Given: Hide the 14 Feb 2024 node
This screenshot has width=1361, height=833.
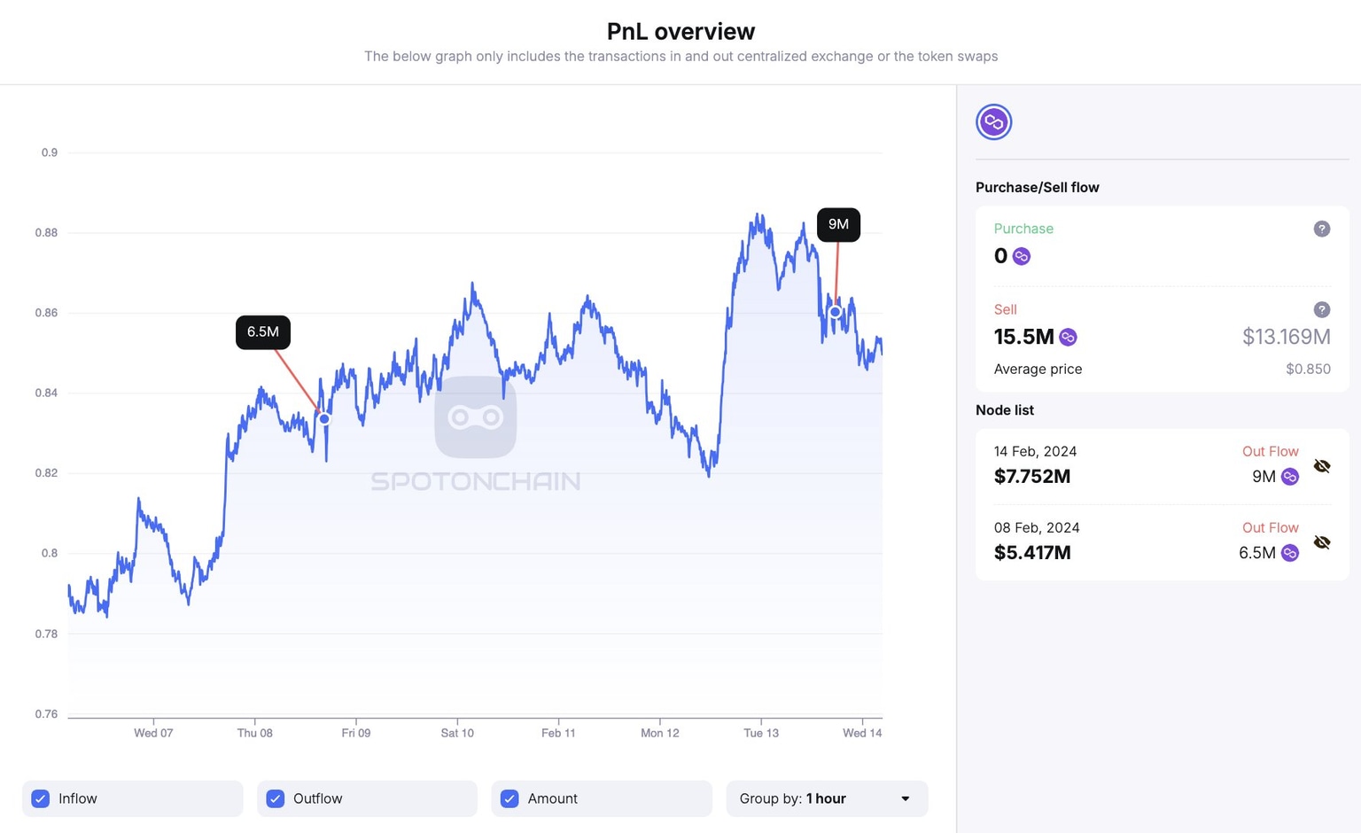Looking at the screenshot, I should (1322, 466).
